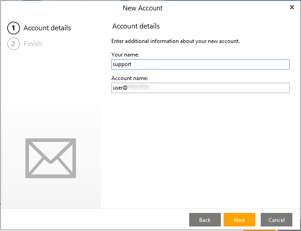Click the word 'support' in name field
The height and width of the screenshot is (231, 301).
pos(122,65)
